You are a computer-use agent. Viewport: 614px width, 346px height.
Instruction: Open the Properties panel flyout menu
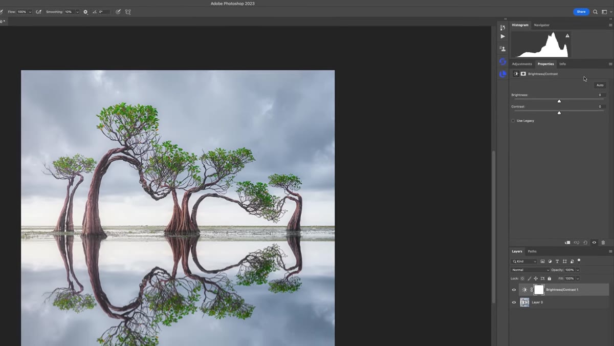point(610,64)
